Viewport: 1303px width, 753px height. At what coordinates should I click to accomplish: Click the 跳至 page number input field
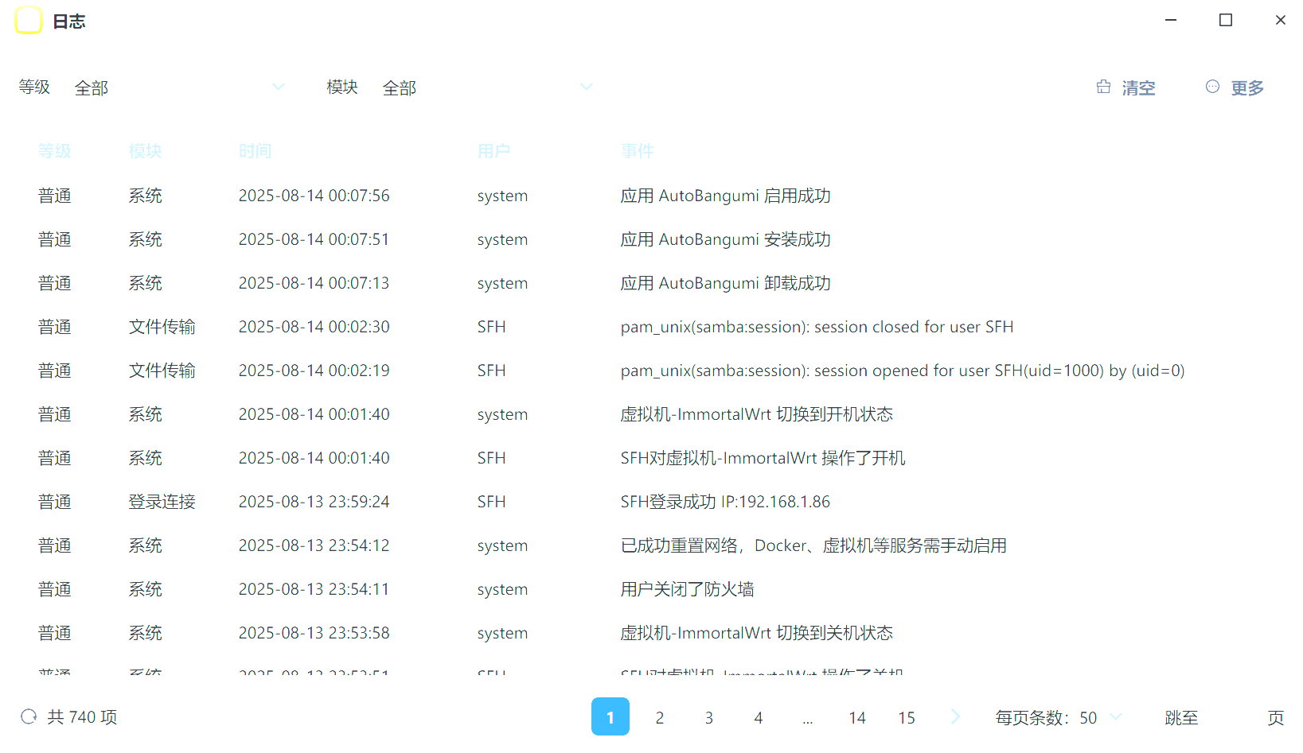[1232, 717]
